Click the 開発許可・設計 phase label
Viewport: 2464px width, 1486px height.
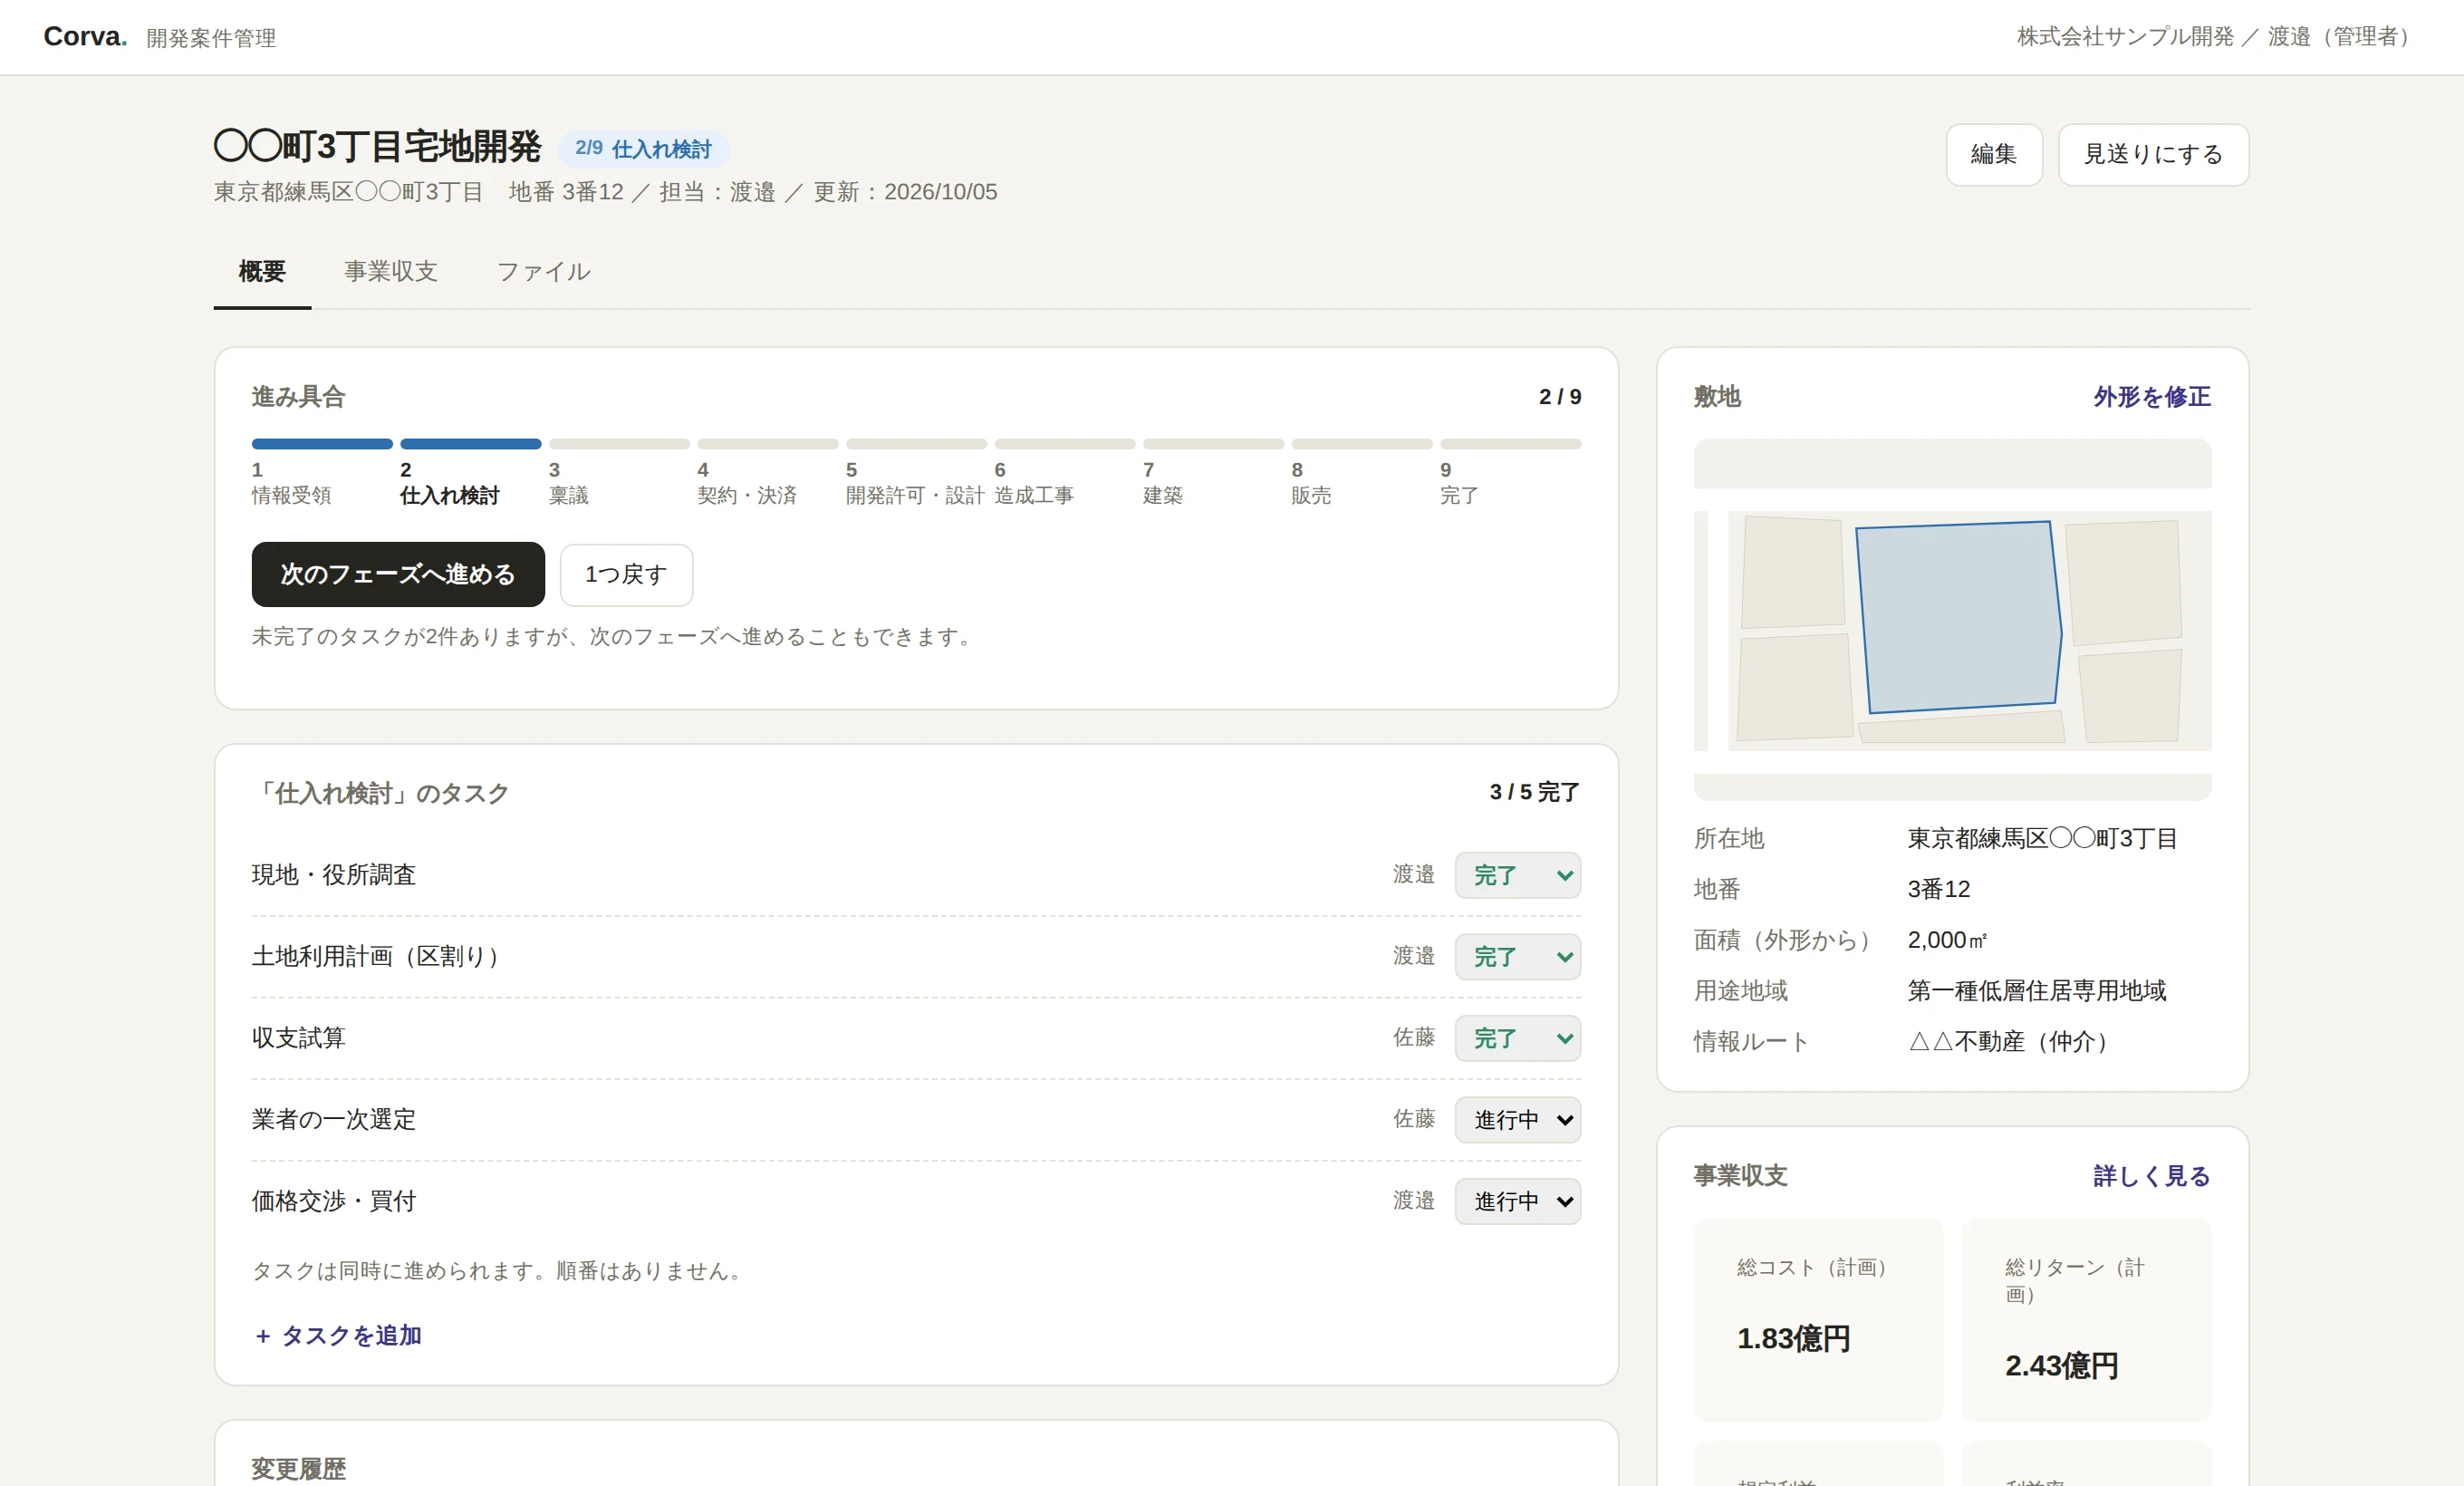915,496
